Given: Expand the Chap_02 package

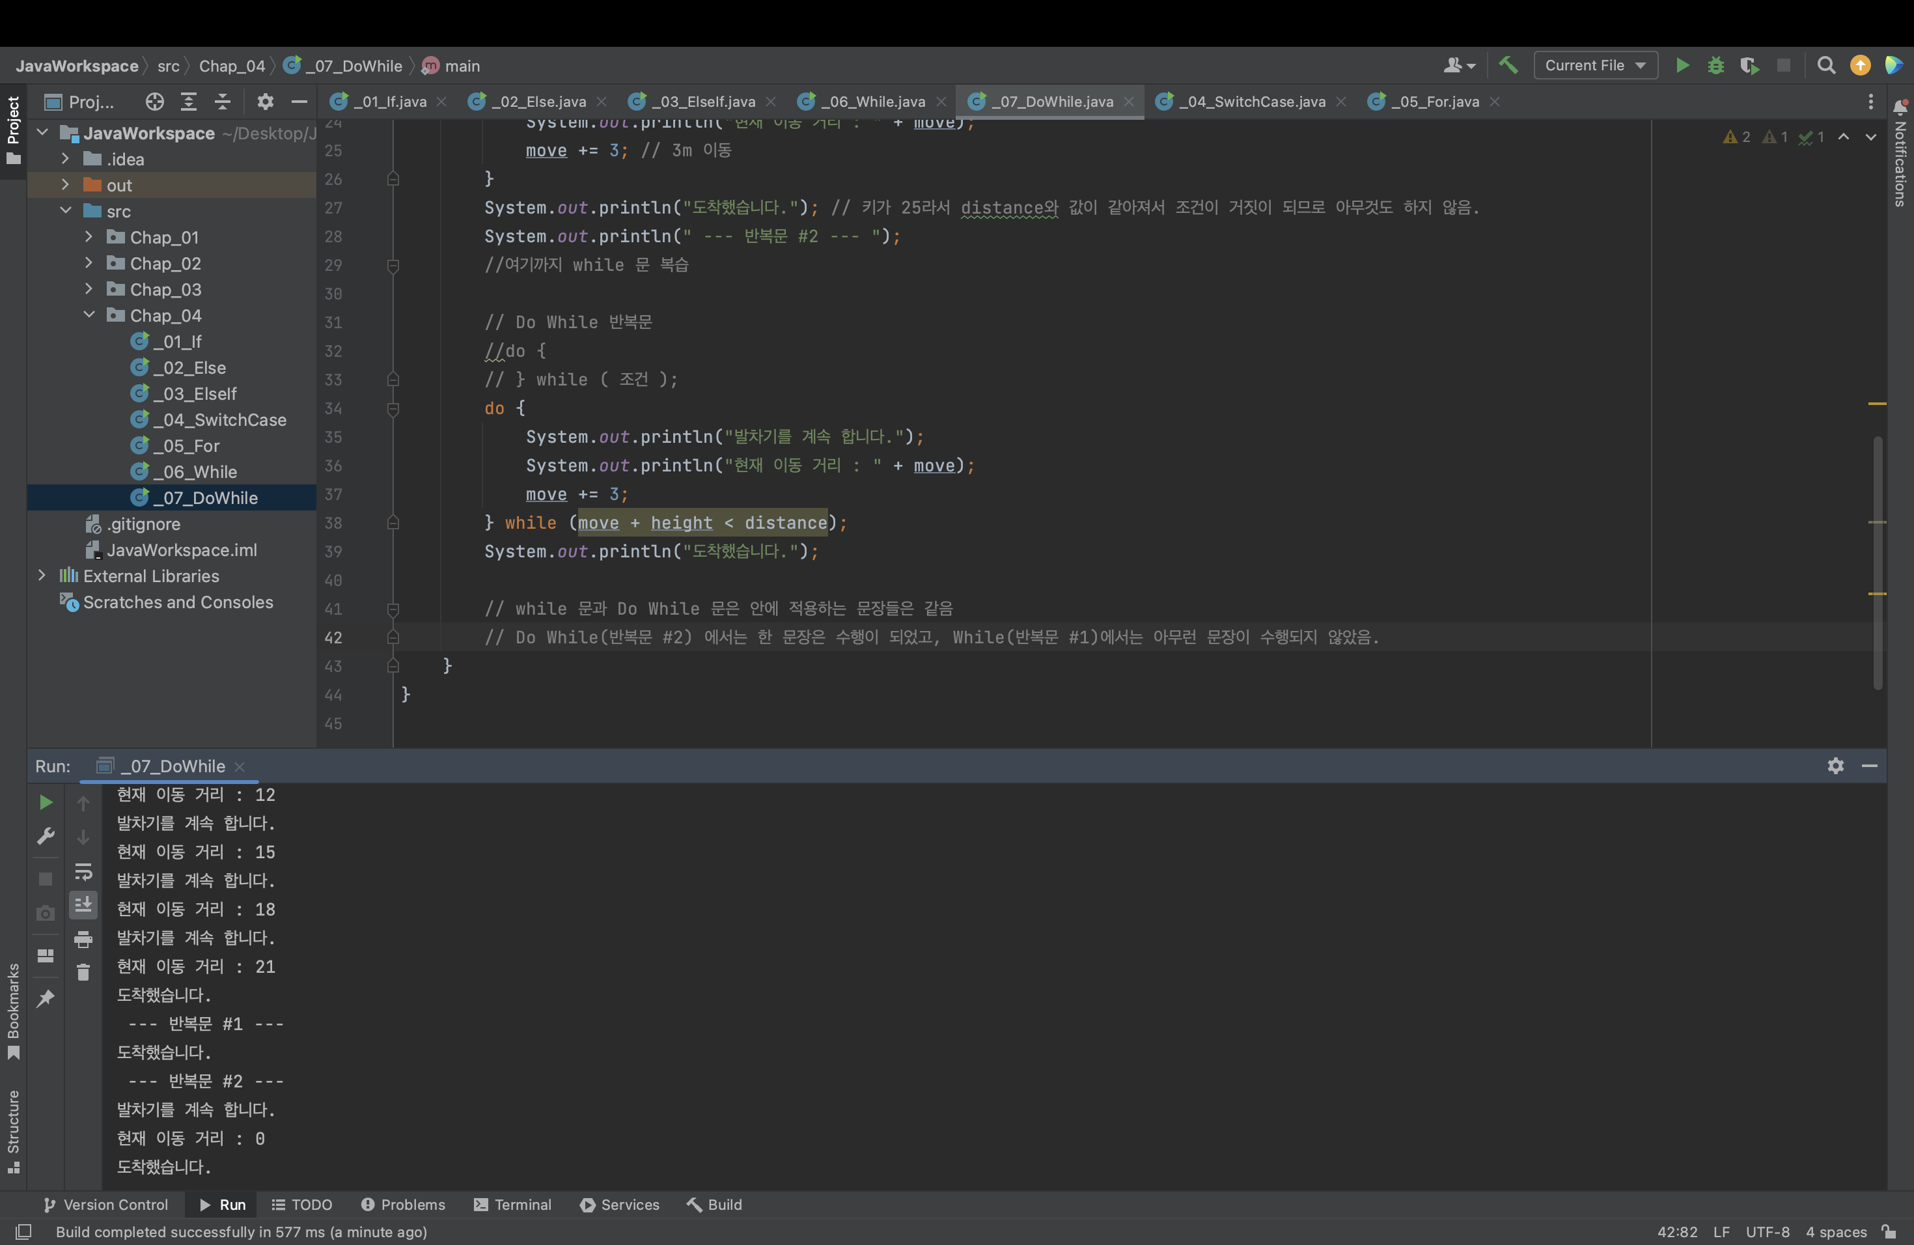Looking at the screenshot, I should [89, 263].
